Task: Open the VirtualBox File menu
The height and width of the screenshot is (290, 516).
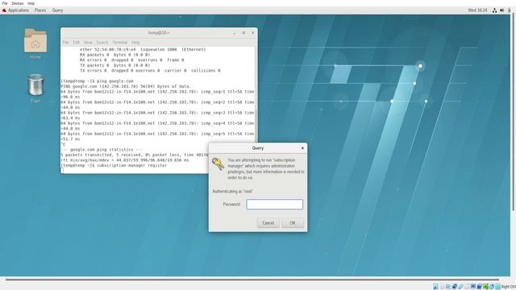Action: coord(5,3)
